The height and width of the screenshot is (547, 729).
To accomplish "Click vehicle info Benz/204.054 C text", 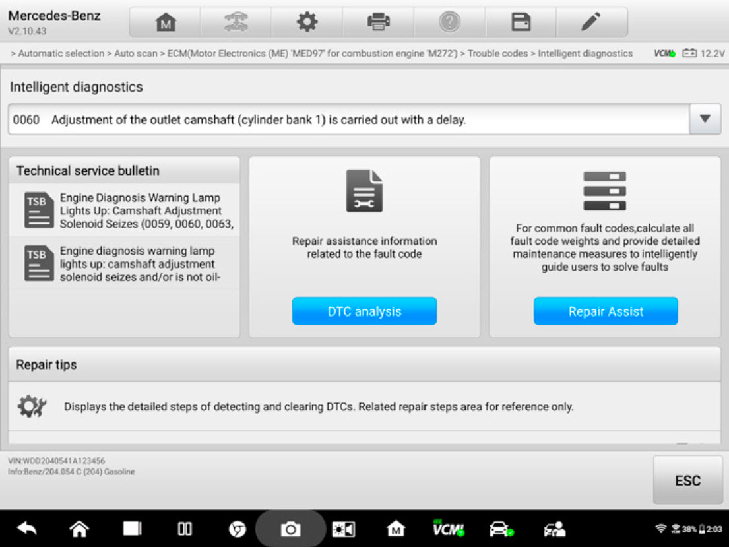I will pos(71,472).
